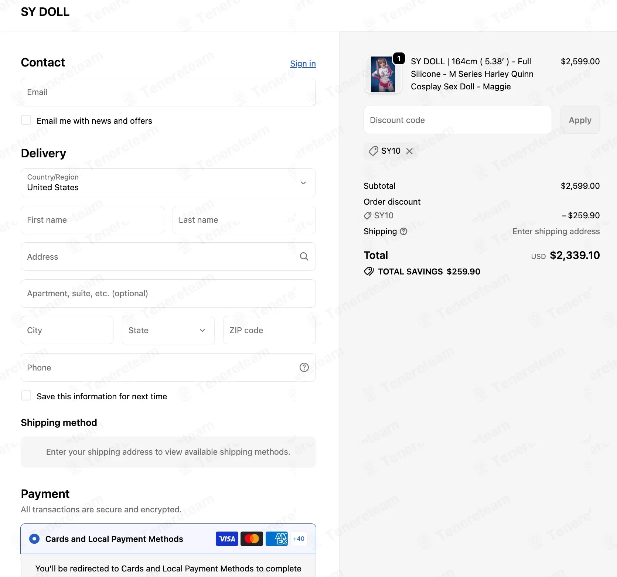617x577 pixels.
Task: Click the shipping info question mark icon
Action: [x=404, y=231]
